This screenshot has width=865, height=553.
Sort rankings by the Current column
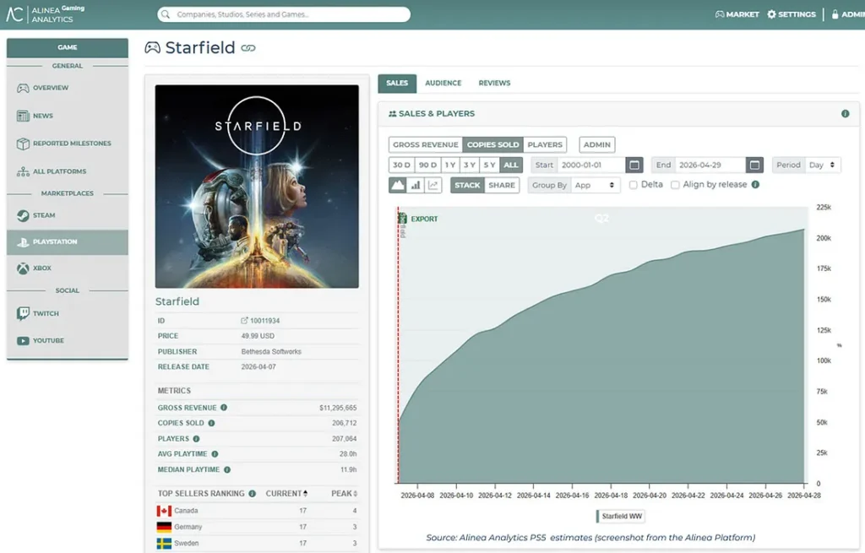tap(286, 493)
